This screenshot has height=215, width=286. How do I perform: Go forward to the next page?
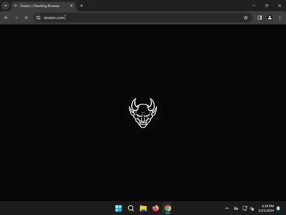[16, 18]
